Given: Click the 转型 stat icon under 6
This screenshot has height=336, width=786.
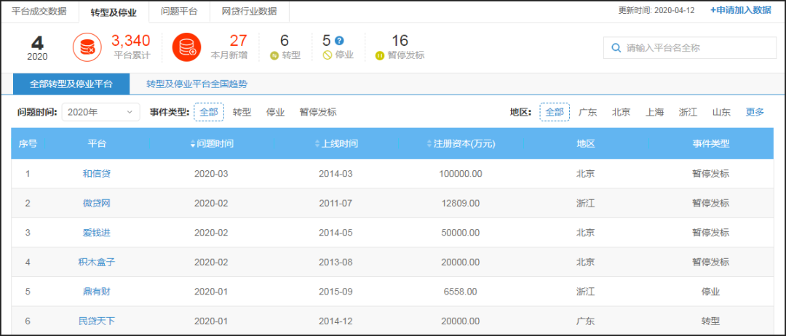Looking at the screenshot, I should tap(274, 55).
